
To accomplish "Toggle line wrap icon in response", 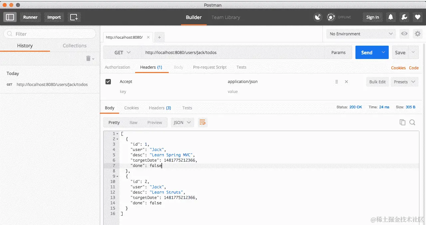I will (x=202, y=122).
